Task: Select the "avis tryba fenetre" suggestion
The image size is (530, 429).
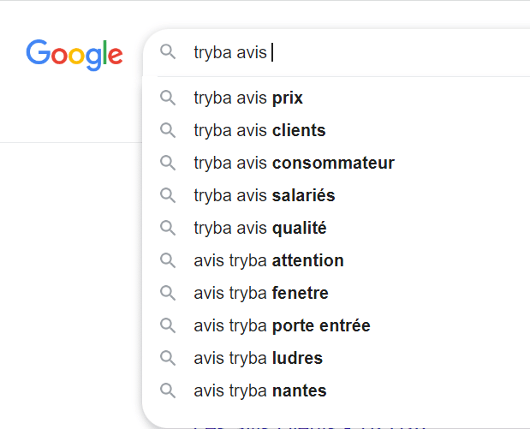Action: pyautogui.click(x=261, y=293)
